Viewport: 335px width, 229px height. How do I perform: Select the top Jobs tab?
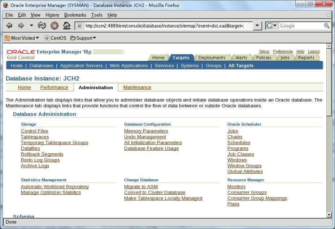tap(285, 58)
